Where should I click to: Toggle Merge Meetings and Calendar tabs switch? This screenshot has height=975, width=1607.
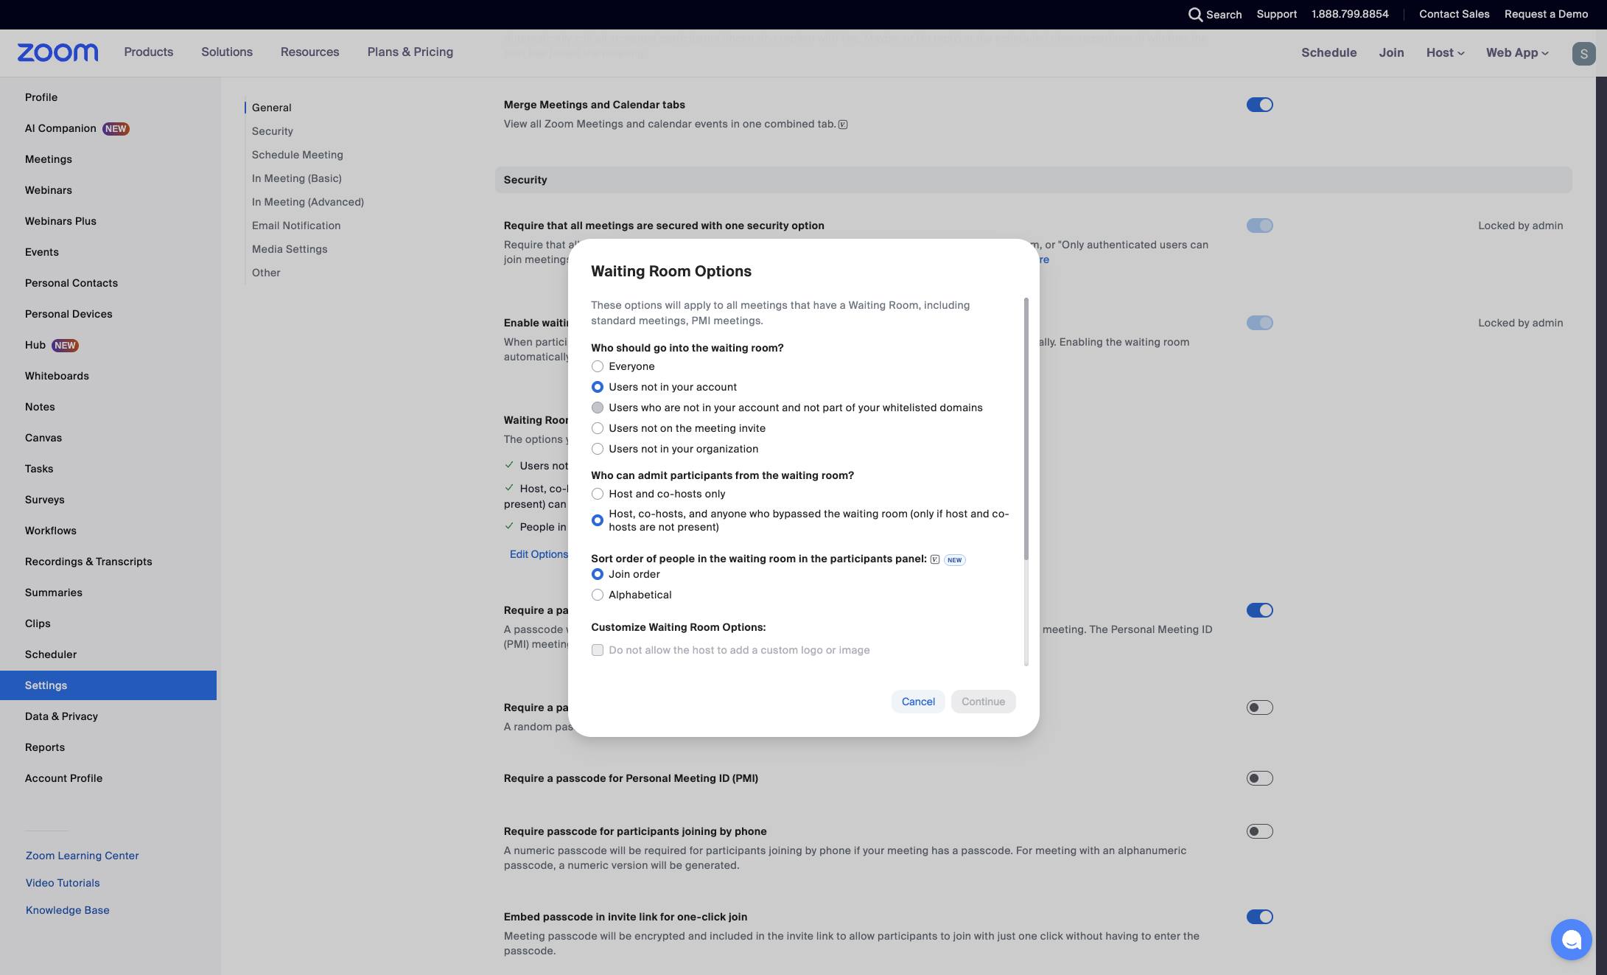pos(1259,105)
